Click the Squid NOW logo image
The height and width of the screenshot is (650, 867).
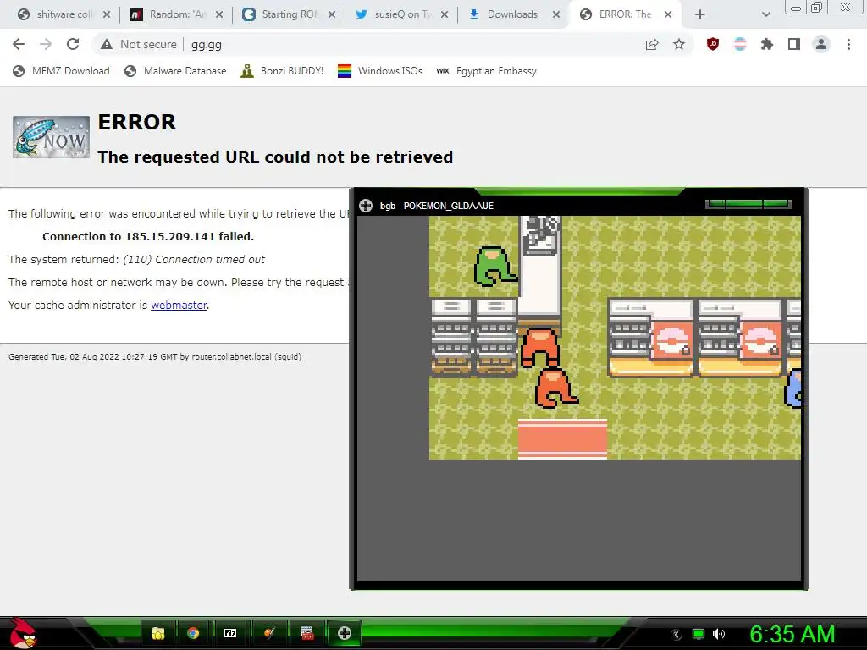pyautogui.click(x=51, y=137)
